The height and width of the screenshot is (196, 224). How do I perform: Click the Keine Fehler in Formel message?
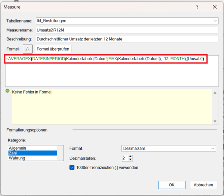pyautogui.click(x=32, y=92)
